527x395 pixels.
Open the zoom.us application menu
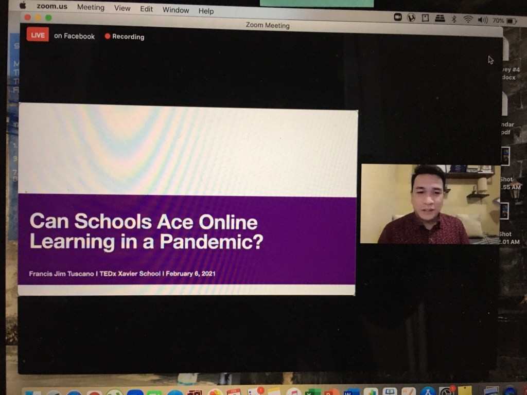tap(52, 7)
